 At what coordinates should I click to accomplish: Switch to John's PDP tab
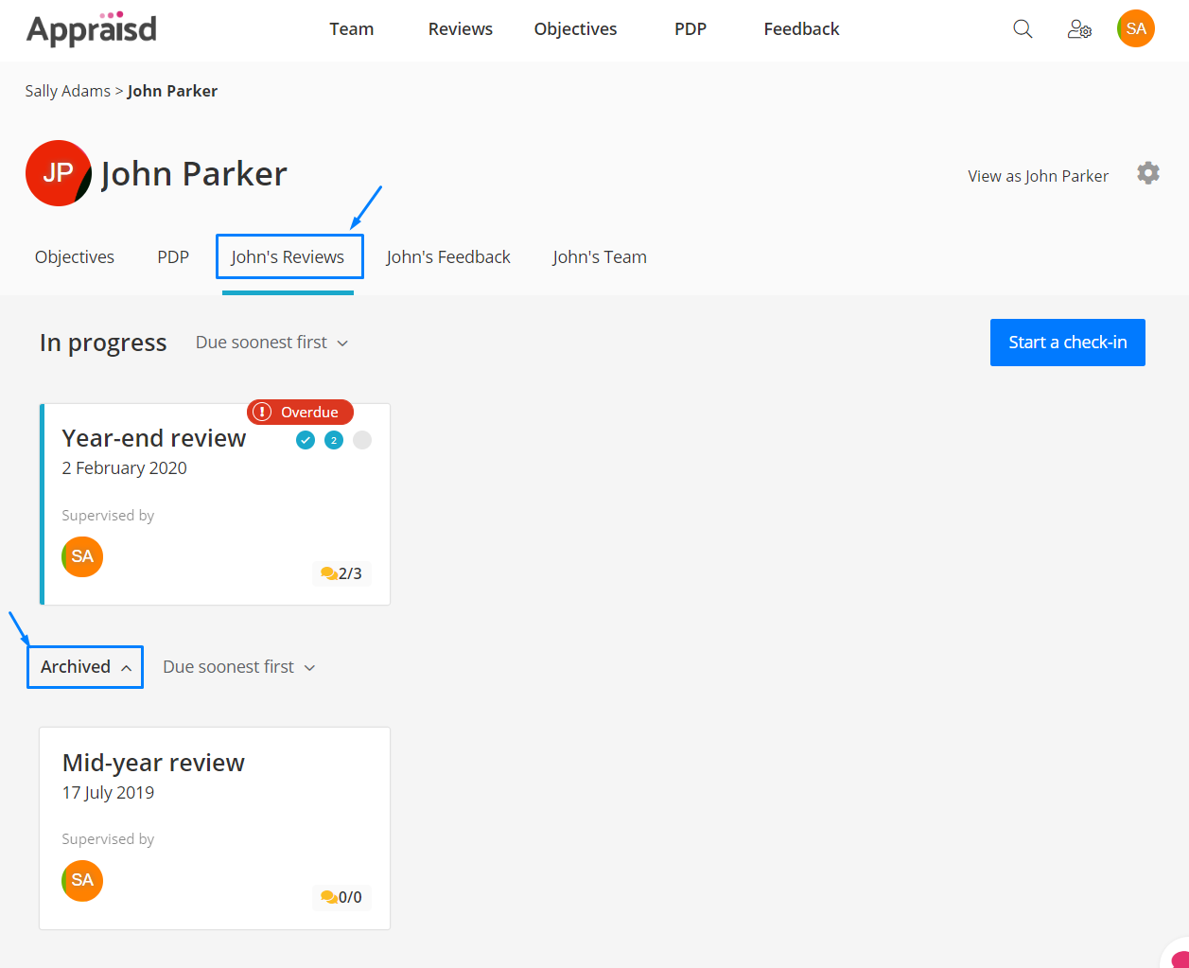pyautogui.click(x=173, y=257)
